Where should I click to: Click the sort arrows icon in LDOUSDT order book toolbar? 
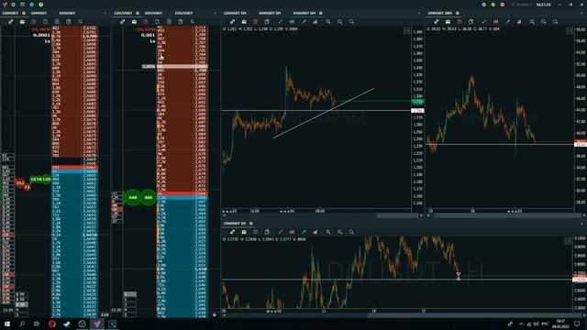coord(80,22)
